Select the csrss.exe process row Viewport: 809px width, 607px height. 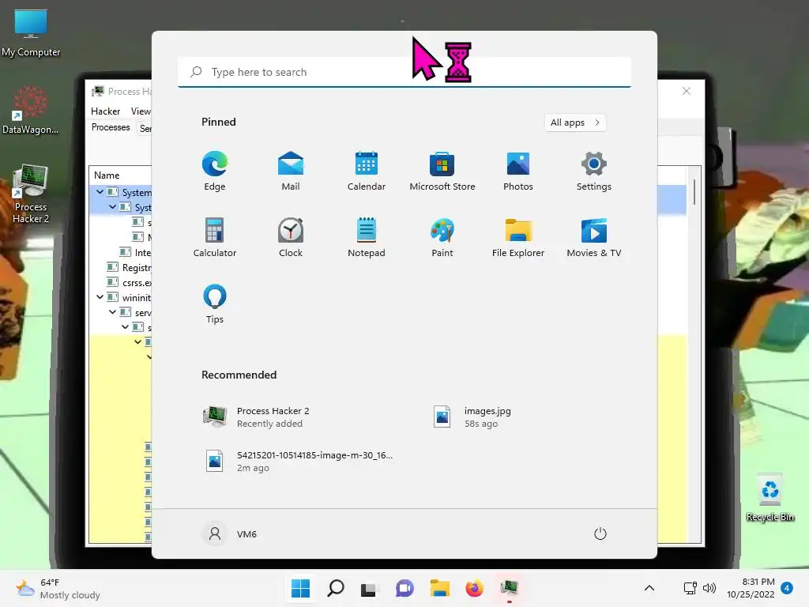point(129,282)
